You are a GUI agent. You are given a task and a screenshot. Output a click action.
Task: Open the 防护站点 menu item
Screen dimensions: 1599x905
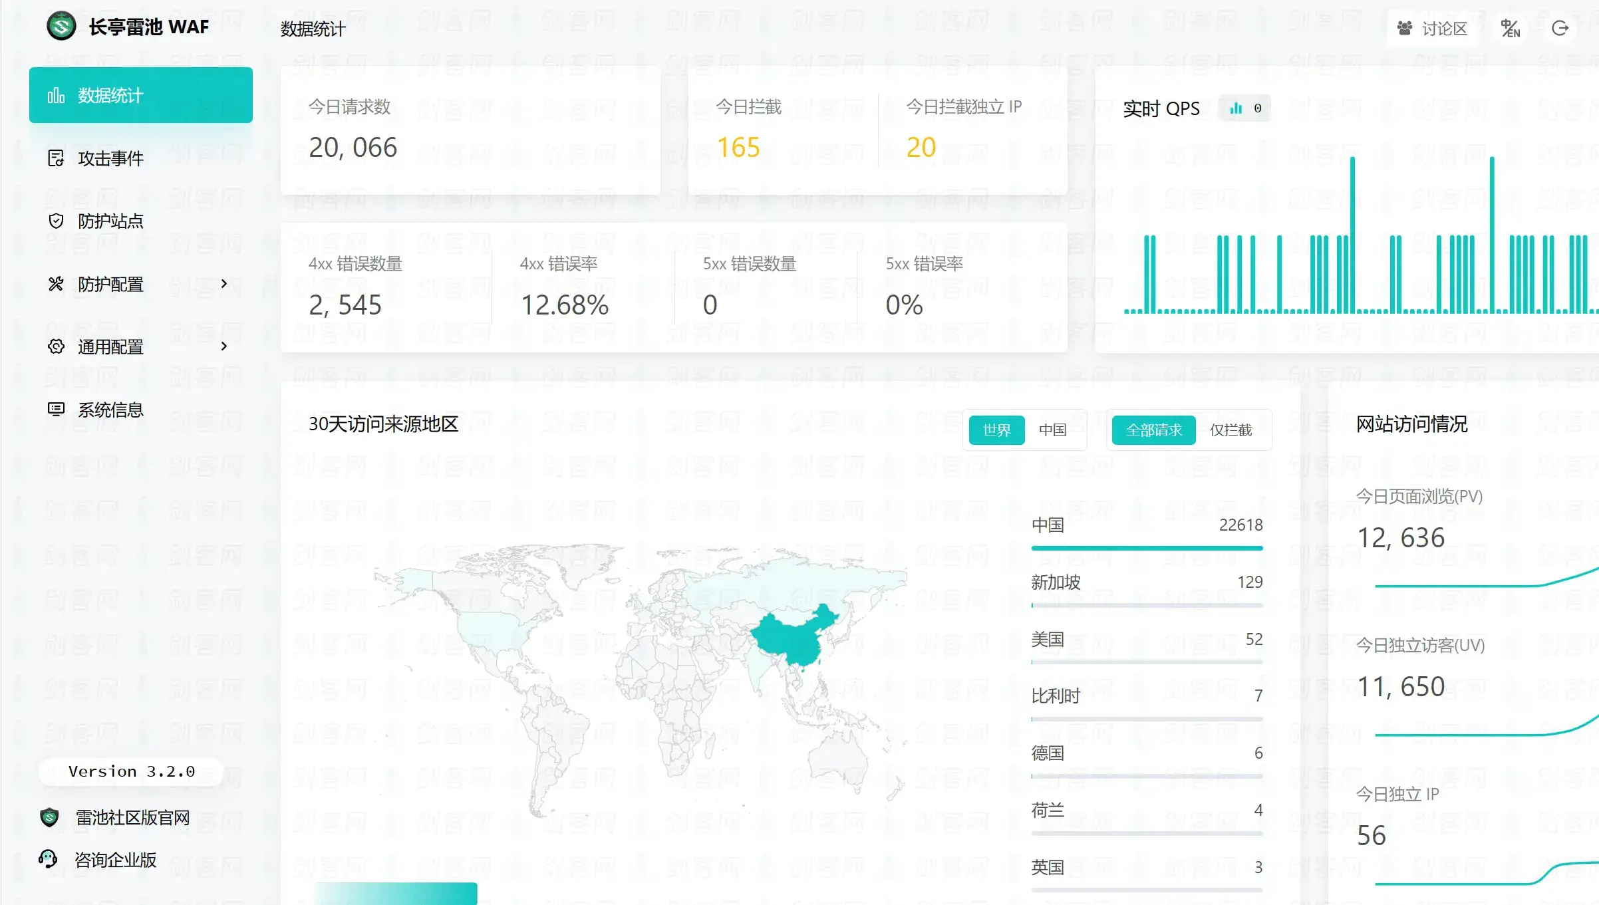pyautogui.click(x=141, y=221)
